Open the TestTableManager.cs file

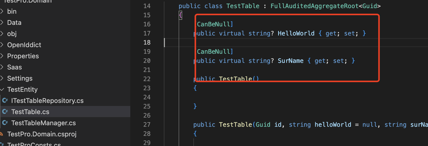[44, 123]
